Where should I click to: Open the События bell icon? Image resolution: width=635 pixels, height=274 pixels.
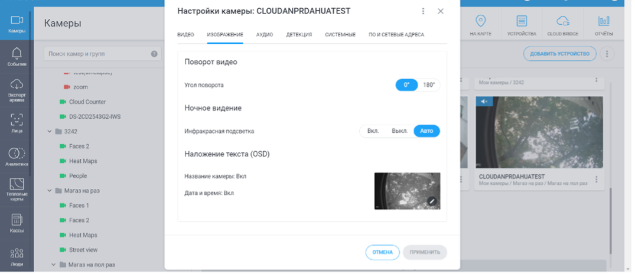point(17,57)
